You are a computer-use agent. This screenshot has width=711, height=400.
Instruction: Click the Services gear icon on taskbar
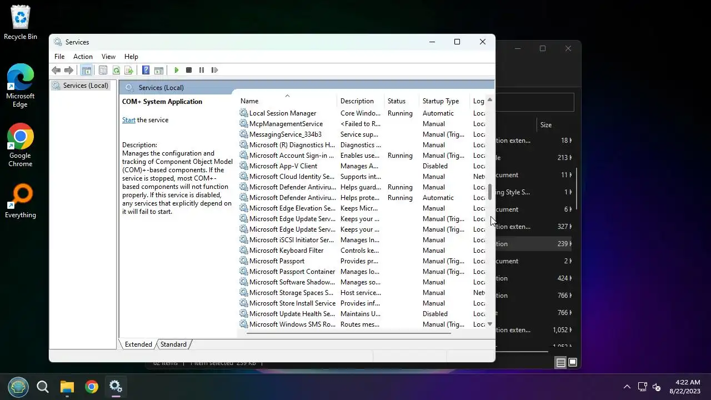pyautogui.click(x=116, y=387)
